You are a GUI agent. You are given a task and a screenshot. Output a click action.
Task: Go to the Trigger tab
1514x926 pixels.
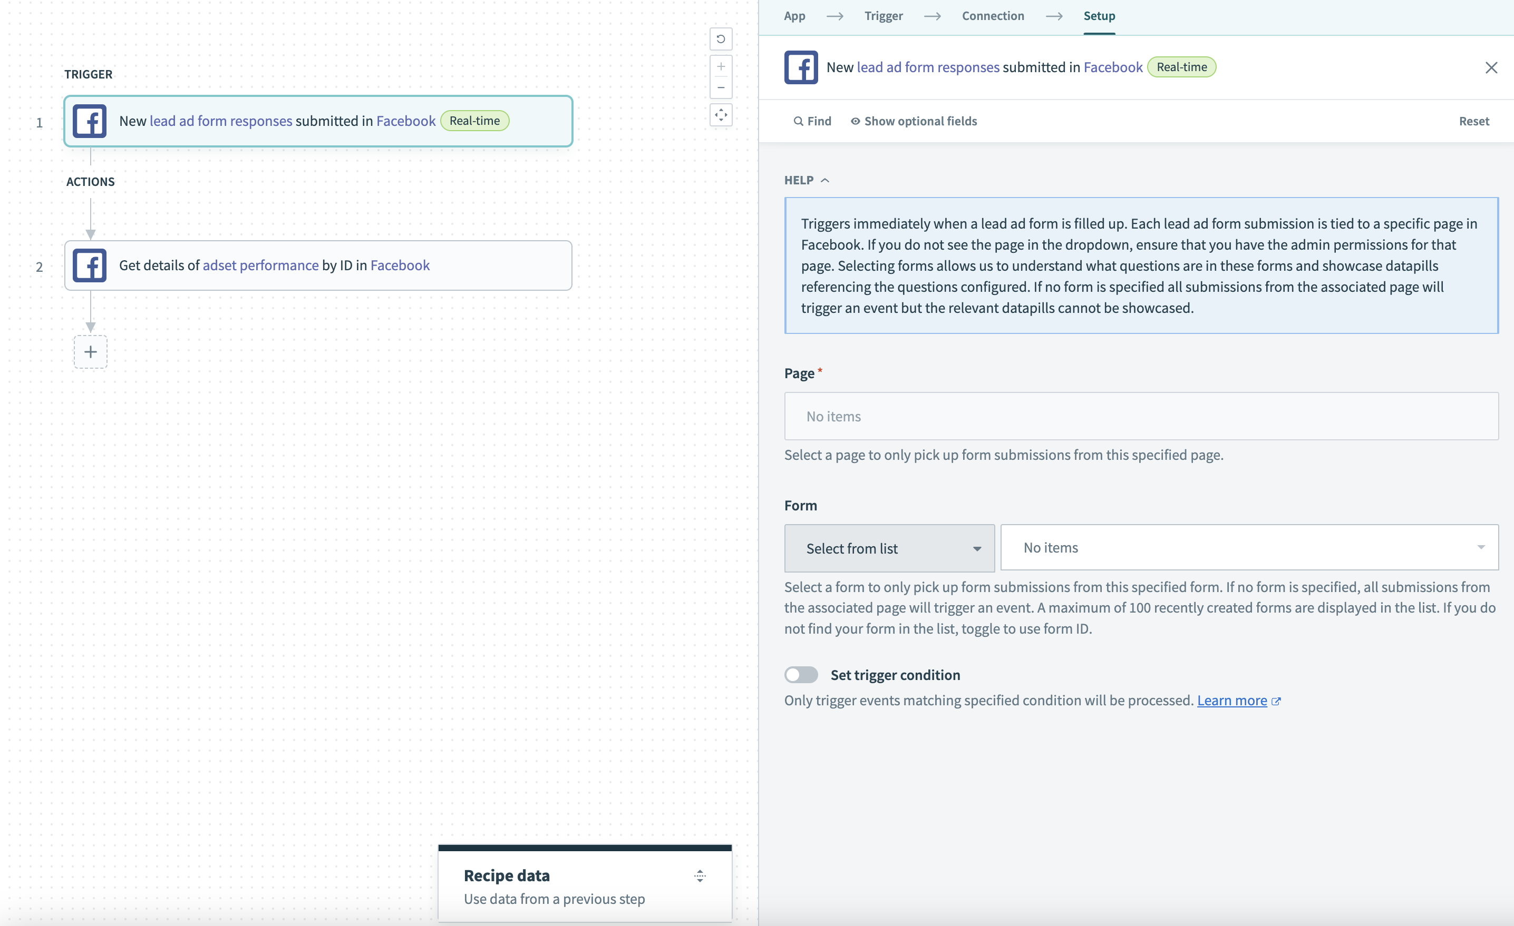click(x=884, y=16)
